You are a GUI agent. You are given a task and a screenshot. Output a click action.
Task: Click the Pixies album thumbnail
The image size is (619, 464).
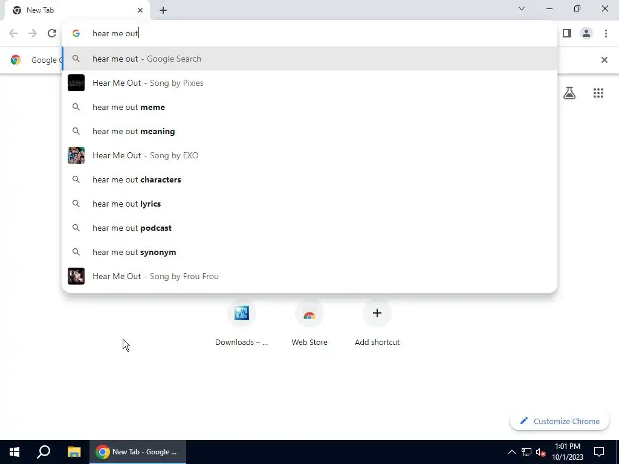(x=76, y=83)
